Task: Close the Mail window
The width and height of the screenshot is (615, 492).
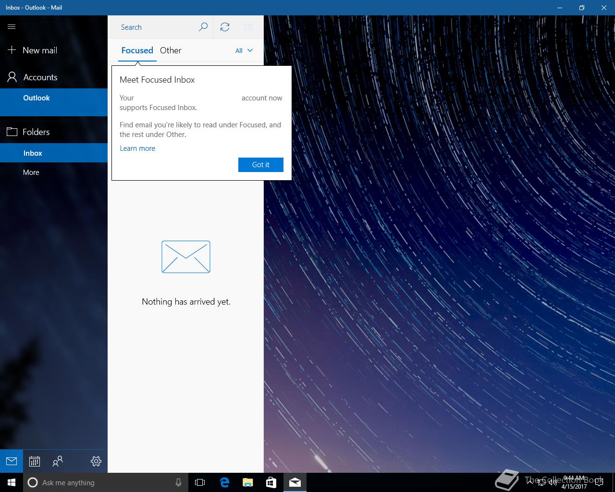Action: point(604,8)
